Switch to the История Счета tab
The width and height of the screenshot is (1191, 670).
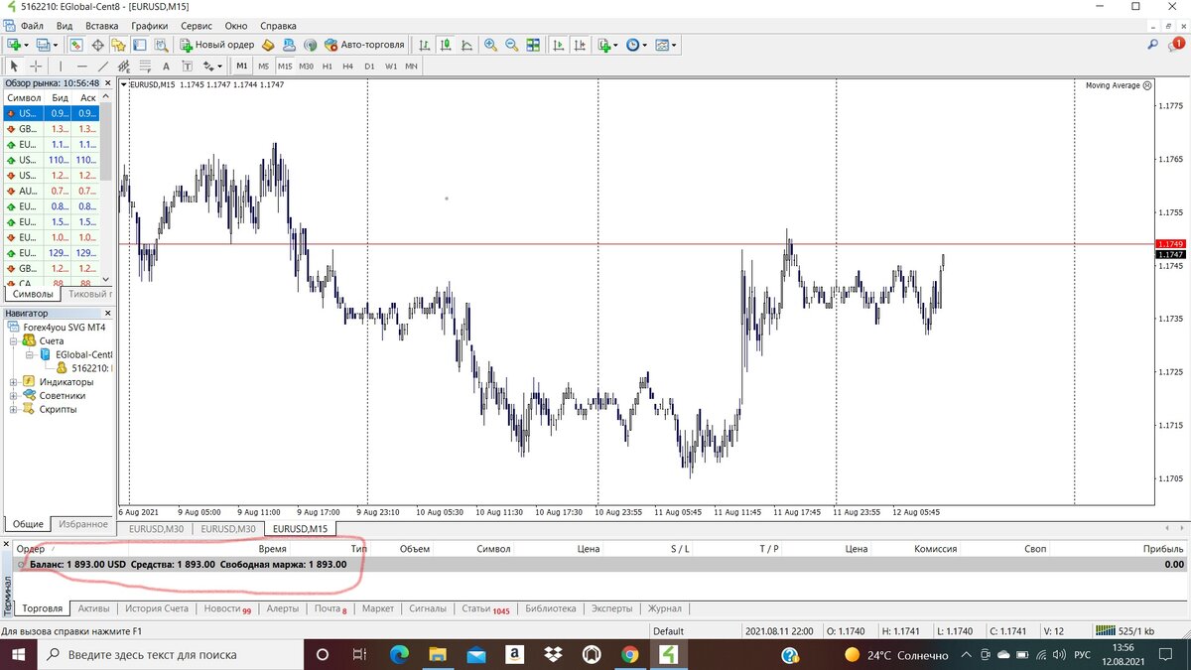pyautogui.click(x=156, y=608)
